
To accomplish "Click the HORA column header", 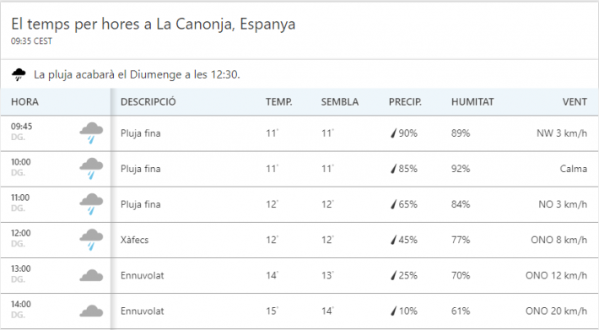I will click(24, 102).
